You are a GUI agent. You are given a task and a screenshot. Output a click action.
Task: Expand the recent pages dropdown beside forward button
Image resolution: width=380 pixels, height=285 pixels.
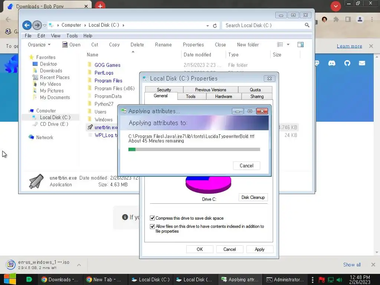45,25
